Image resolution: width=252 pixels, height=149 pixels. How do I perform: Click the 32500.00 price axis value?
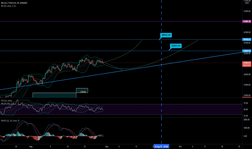click(x=247, y=95)
